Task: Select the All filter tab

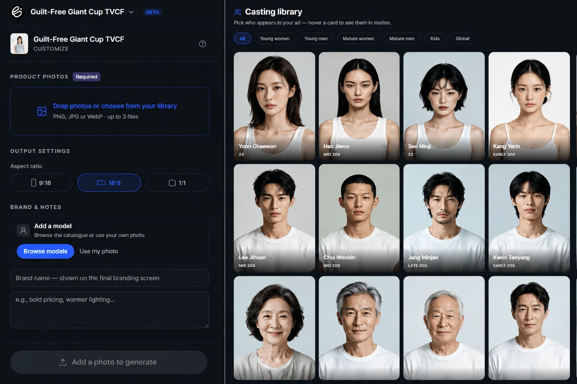Action: point(243,39)
